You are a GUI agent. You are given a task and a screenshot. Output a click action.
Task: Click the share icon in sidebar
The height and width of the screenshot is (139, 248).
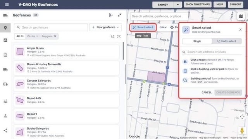coord(5,131)
